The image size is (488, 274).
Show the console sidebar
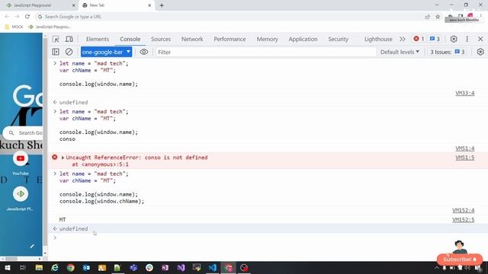56,52
